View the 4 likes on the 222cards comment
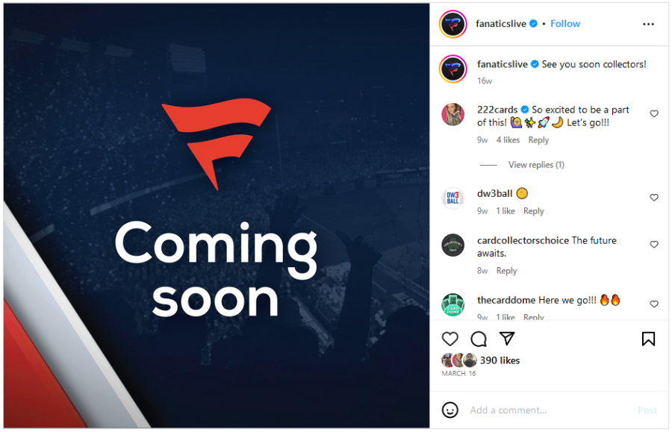 [508, 140]
